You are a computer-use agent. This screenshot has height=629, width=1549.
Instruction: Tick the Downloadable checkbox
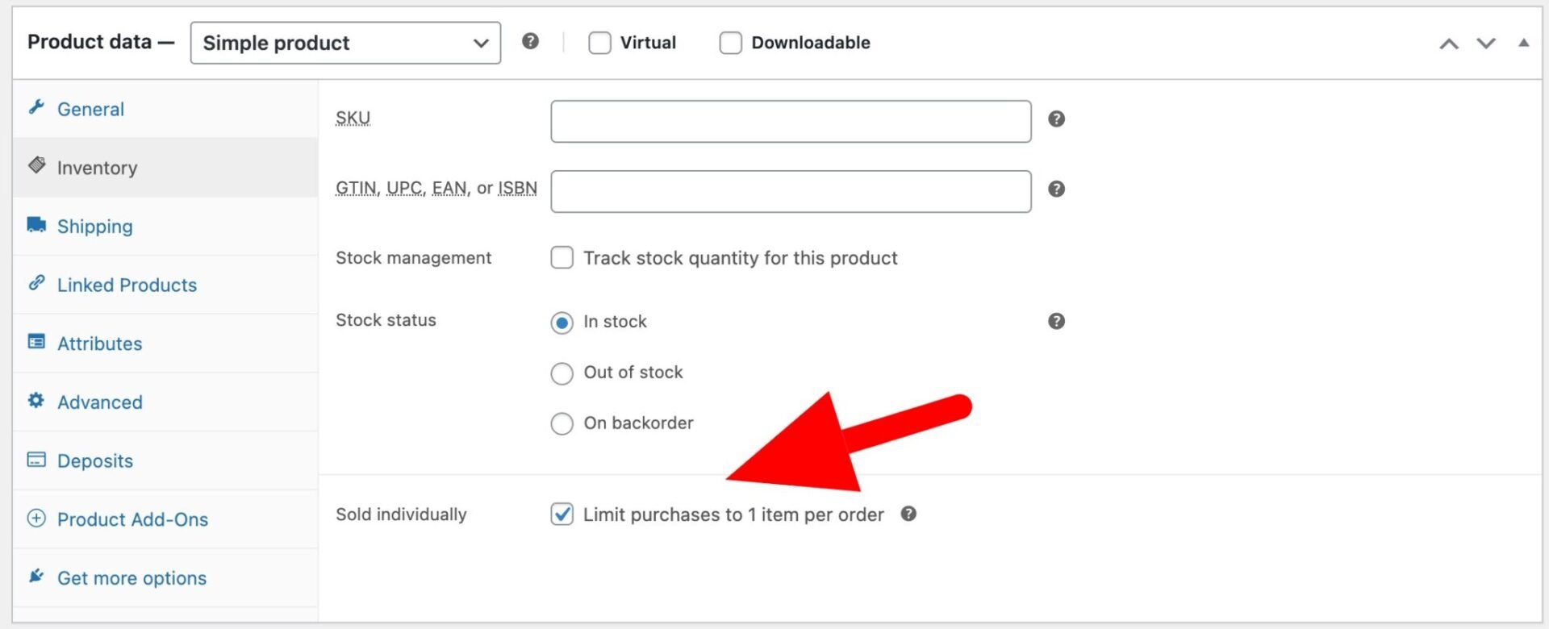(730, 43)
